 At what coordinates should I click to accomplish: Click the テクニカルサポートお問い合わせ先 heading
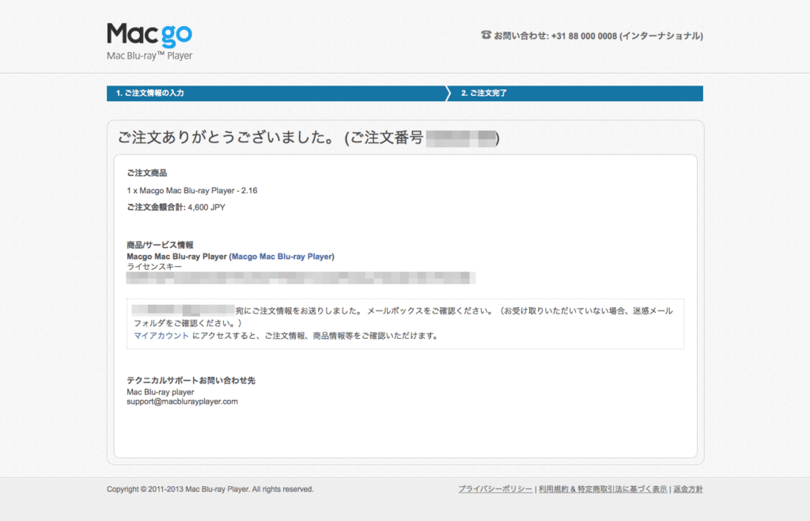(191, 380)
